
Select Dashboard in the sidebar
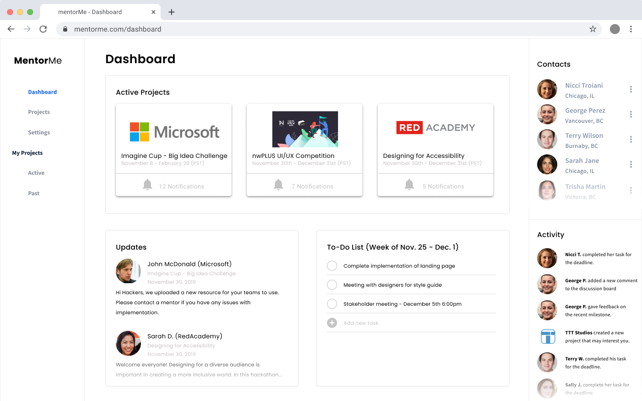pyautogui.click(x=43, y=92)
